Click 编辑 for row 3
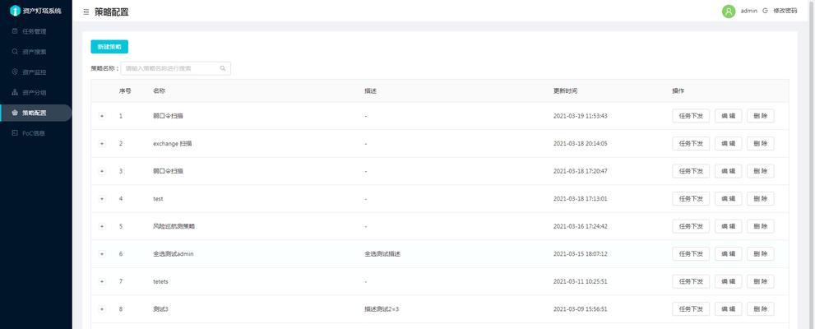Screen dimensions: 815x329 (x=728, y=171)
